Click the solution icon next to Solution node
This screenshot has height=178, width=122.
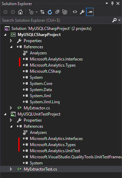click(7, 29)
